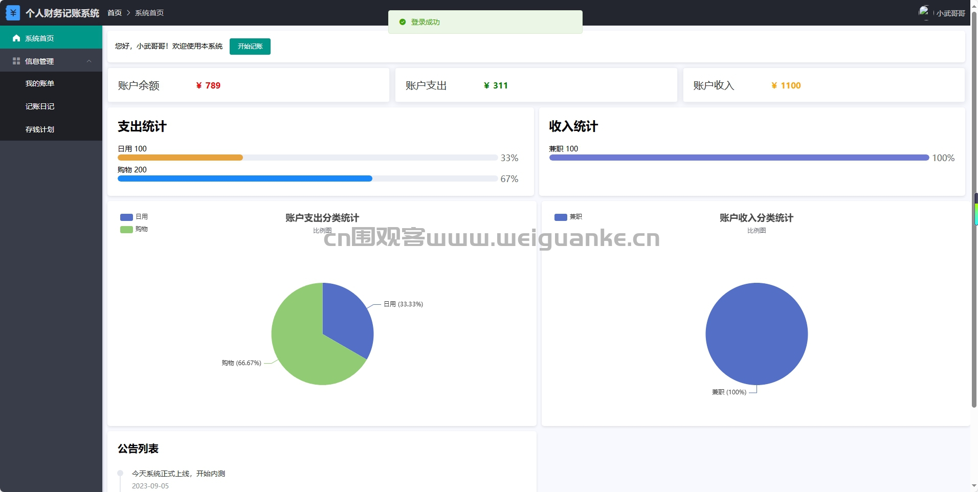Click the timeline dot next to announcement
The width and height of the screenshot is (978, 492).
120,473
